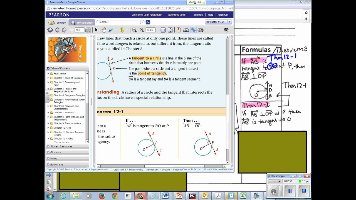Viewport: 356px width, 200px height.
Task: Switch to the Browse tab
Action: [57, 22]
